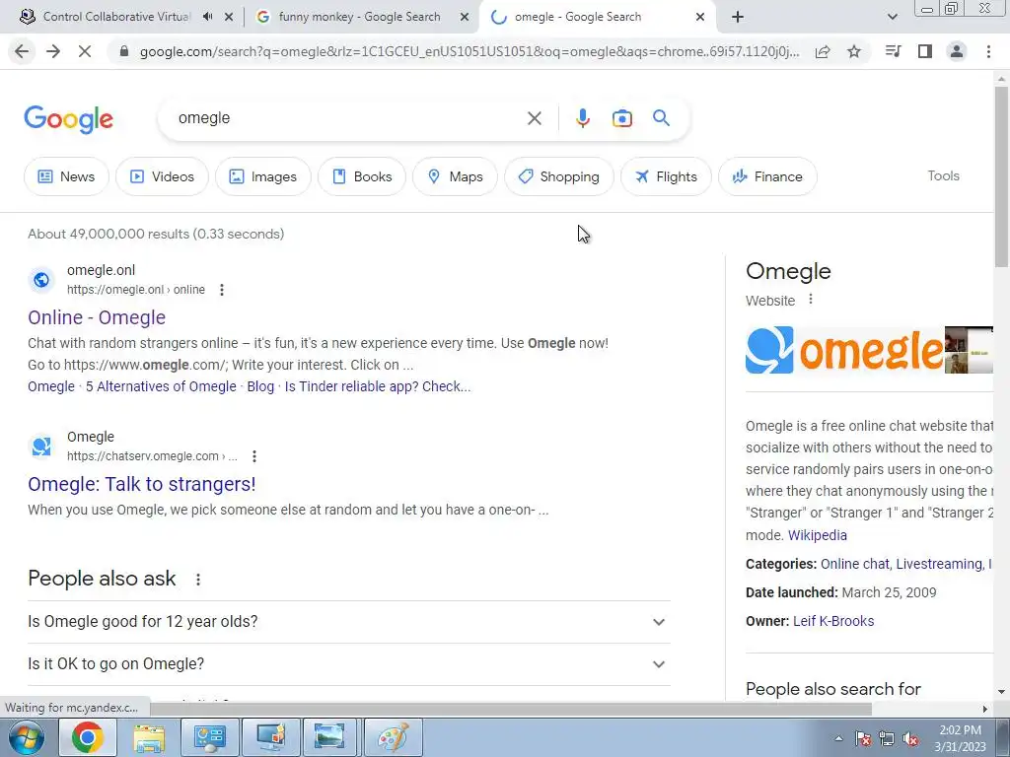Viewport: 1010px width, 757px height.
Task: Open more options for the chatserv.omegle.com result
Action: click(x=254, y=456)
